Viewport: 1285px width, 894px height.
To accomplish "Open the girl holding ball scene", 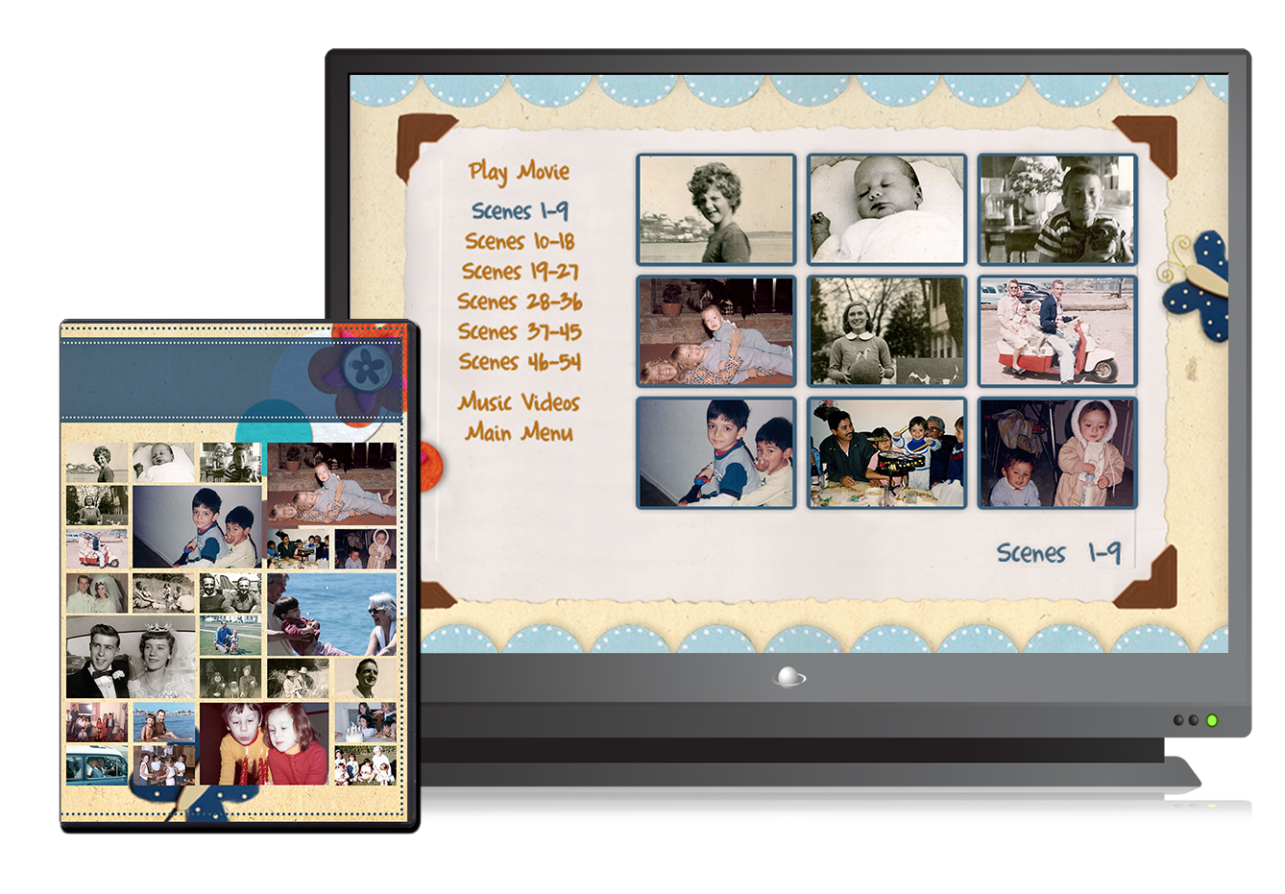I will tap(886, 331).
